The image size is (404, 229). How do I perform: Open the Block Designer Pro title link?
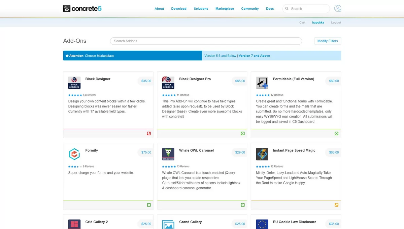[x=195, y=79]
